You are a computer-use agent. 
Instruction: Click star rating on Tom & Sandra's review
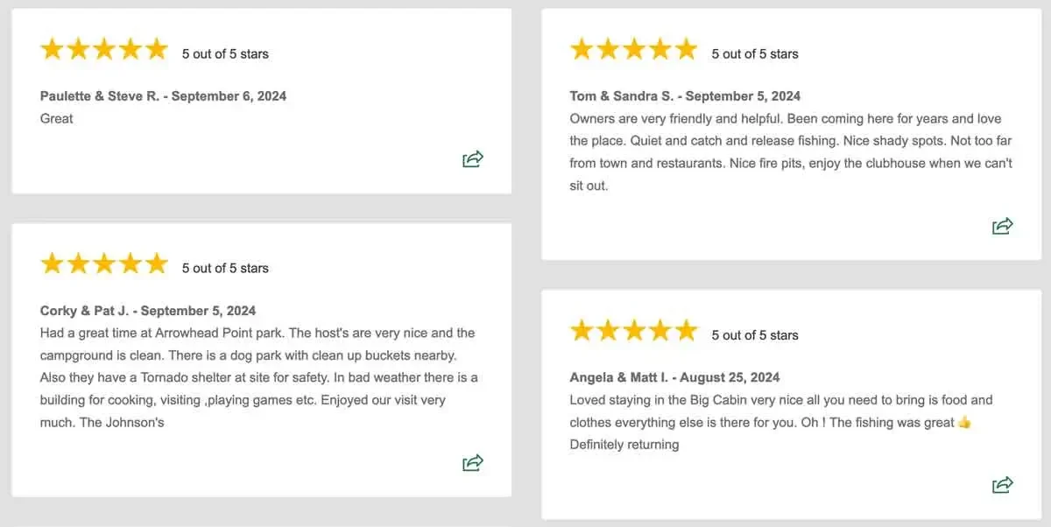click(633, 50)
